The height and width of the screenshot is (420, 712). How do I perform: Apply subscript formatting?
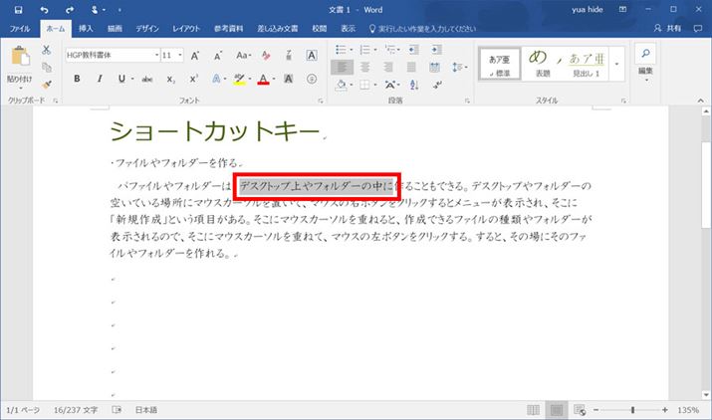click(x=170, y=79)
